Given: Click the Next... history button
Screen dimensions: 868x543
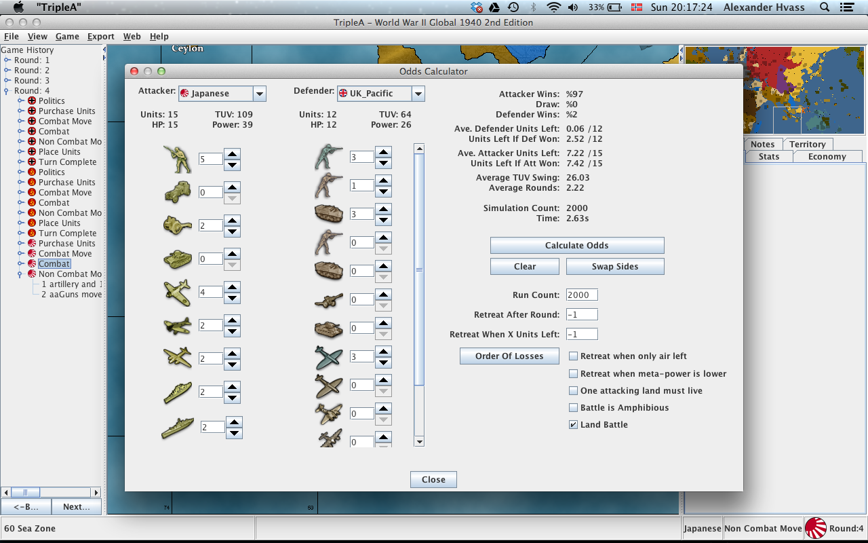Looking at the screenshot, I should tap(76, 506).
